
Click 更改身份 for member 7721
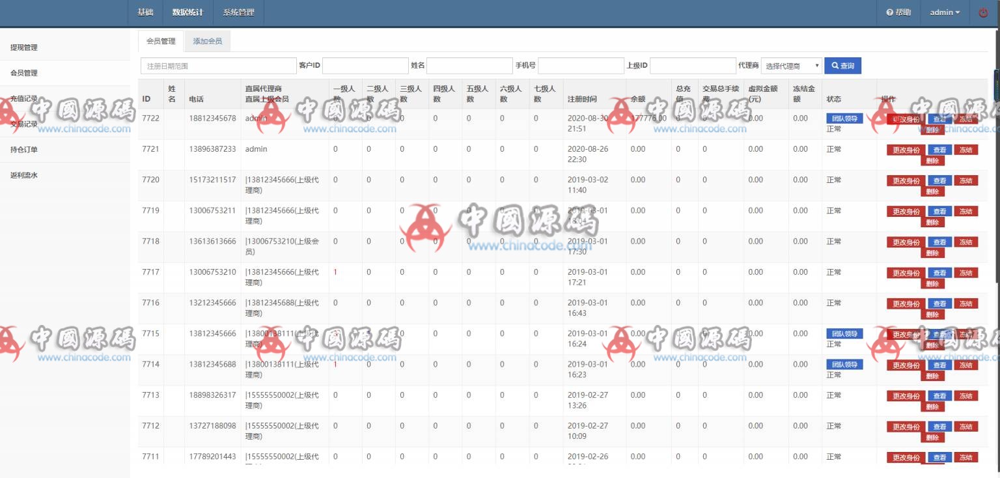[x=906, y=150]
